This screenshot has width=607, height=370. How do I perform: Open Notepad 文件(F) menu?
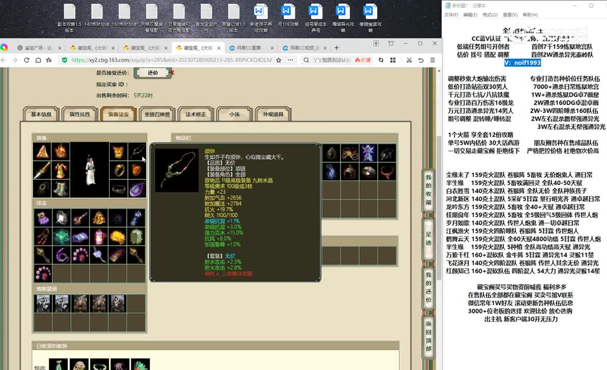click(451, 15)
